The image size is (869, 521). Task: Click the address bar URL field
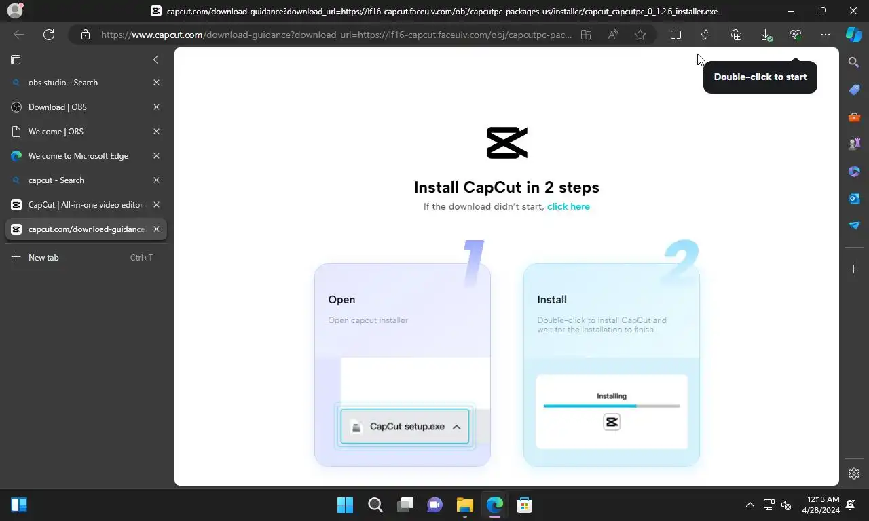pos(336,35)
